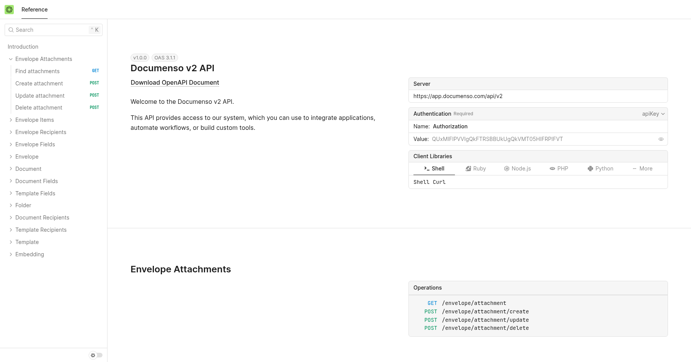Image resolution: width=691 pixels, height=362 pixels.
Task: Click the v1.0.0 version badge
Action: tap(140, 58)
